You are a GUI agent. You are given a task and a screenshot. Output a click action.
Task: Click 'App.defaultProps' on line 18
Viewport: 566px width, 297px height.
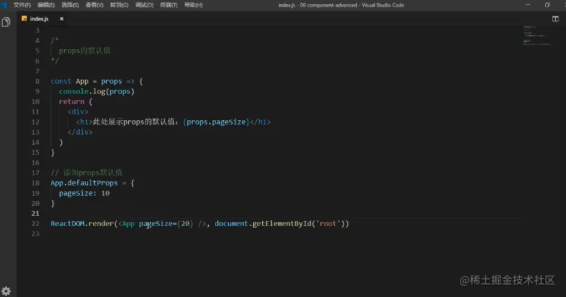[84, 183]
